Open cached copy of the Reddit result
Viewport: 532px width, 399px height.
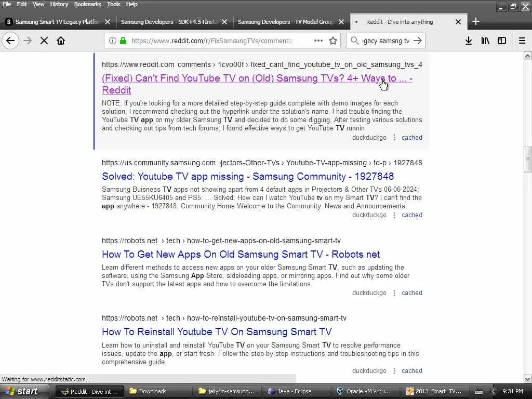412,137
